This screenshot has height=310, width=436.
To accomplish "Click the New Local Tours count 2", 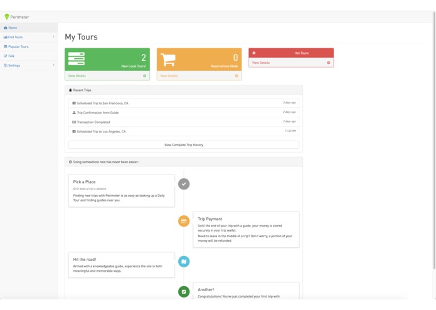I will (x=144, y=58).
